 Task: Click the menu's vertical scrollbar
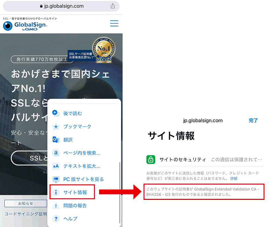click(119, 192)
